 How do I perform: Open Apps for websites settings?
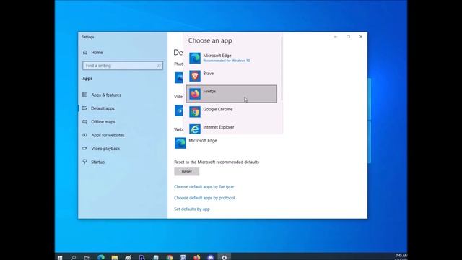[x=103, y=135]
